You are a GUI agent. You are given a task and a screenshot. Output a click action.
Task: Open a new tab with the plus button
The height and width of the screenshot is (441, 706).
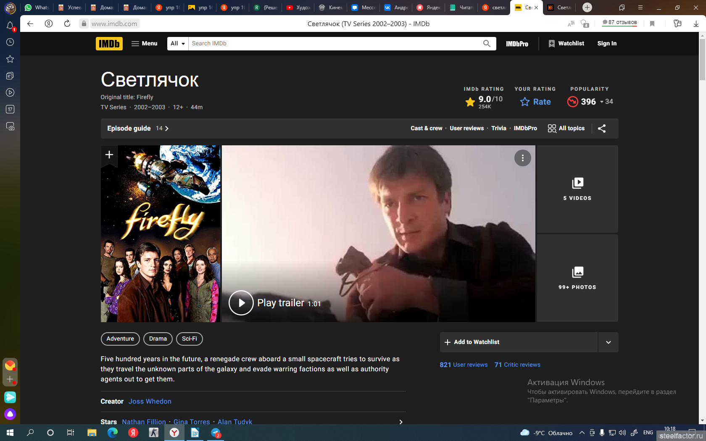(x=587, y=8)
